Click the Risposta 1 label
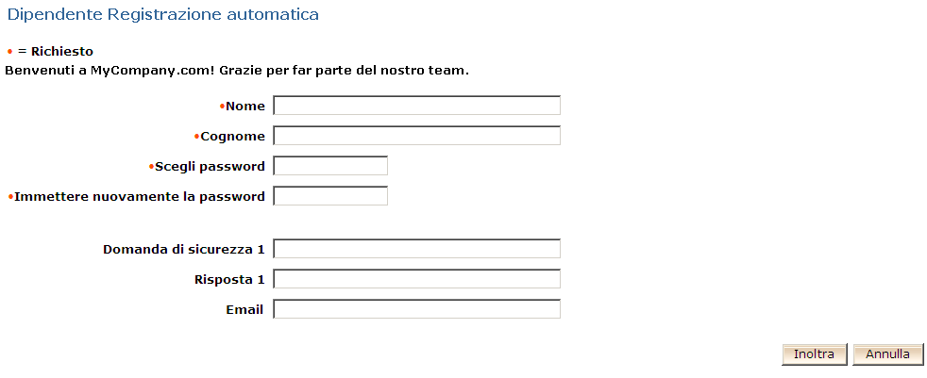Screen dimensions: 927x378 (229, 280)
